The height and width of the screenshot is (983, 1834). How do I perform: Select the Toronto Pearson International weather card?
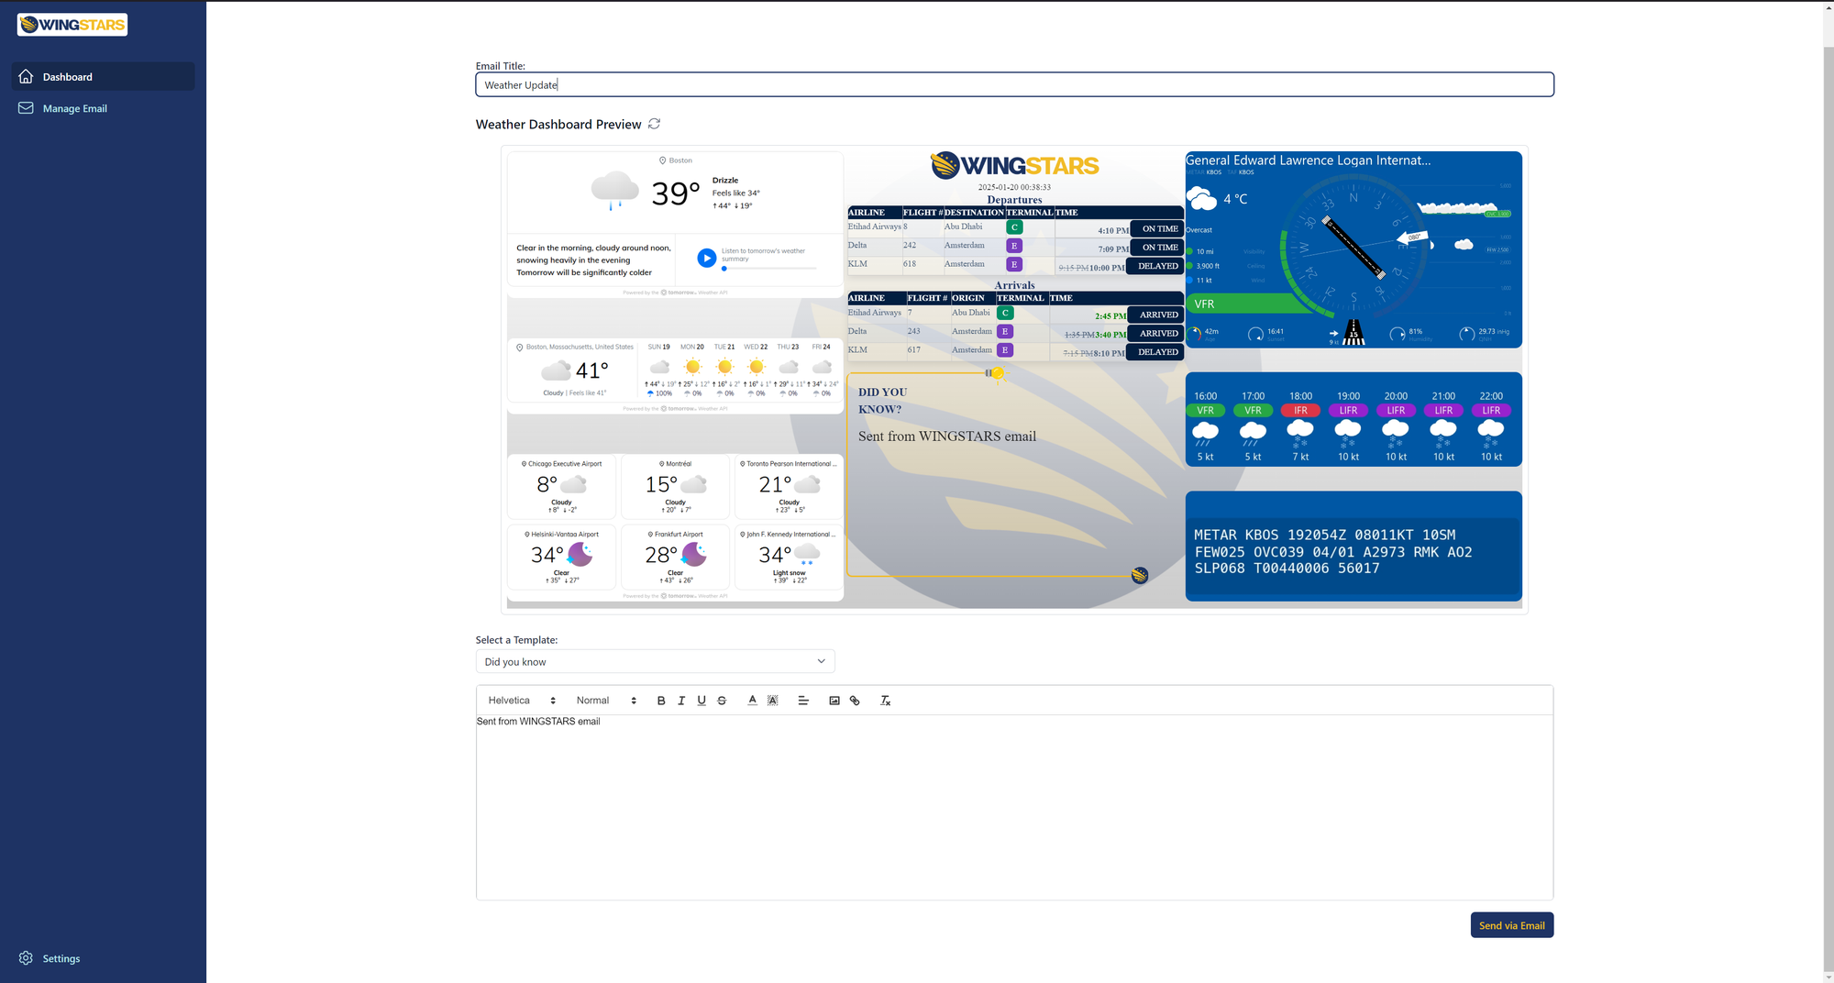(x=789, y=486)
